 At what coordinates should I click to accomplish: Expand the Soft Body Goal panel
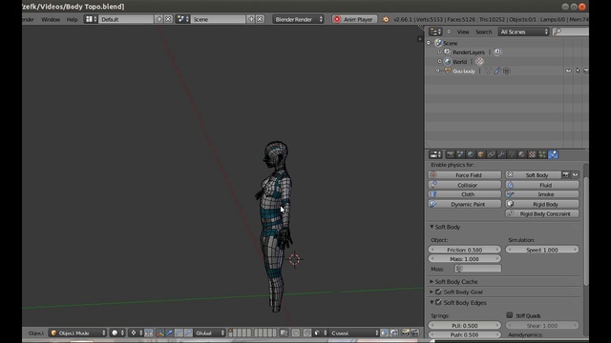[x=432, y=292]
